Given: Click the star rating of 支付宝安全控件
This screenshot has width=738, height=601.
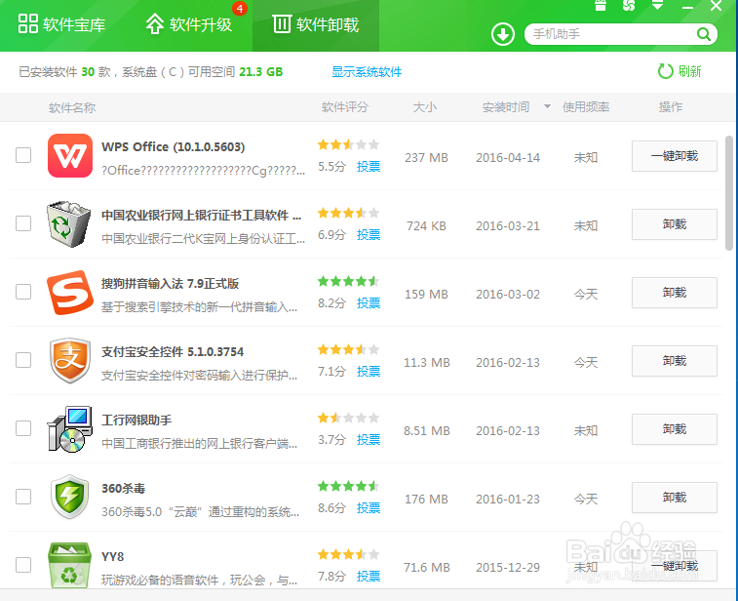Looking at the screenshot, I should click(348, 349).
